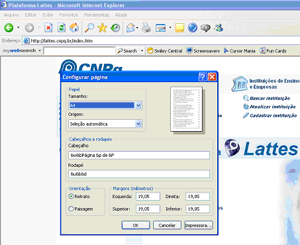Click the Superior margin field

pyautogui.click(x=148, y=209)
